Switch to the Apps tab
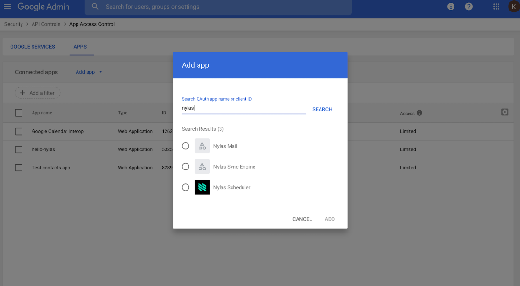520x286 pixels. (x=80, y=47)
